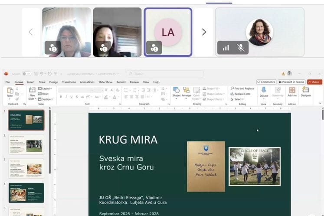Select the LA participant tile
Image resolution: width=324 pixels, height=216 pixels.
click(168, 32)
